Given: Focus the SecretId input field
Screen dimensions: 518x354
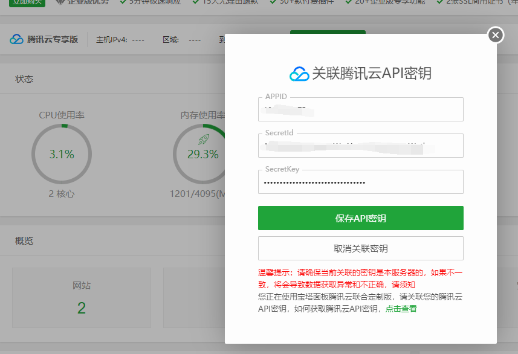Looking at the screenshot, I should [x=360, y=146].
